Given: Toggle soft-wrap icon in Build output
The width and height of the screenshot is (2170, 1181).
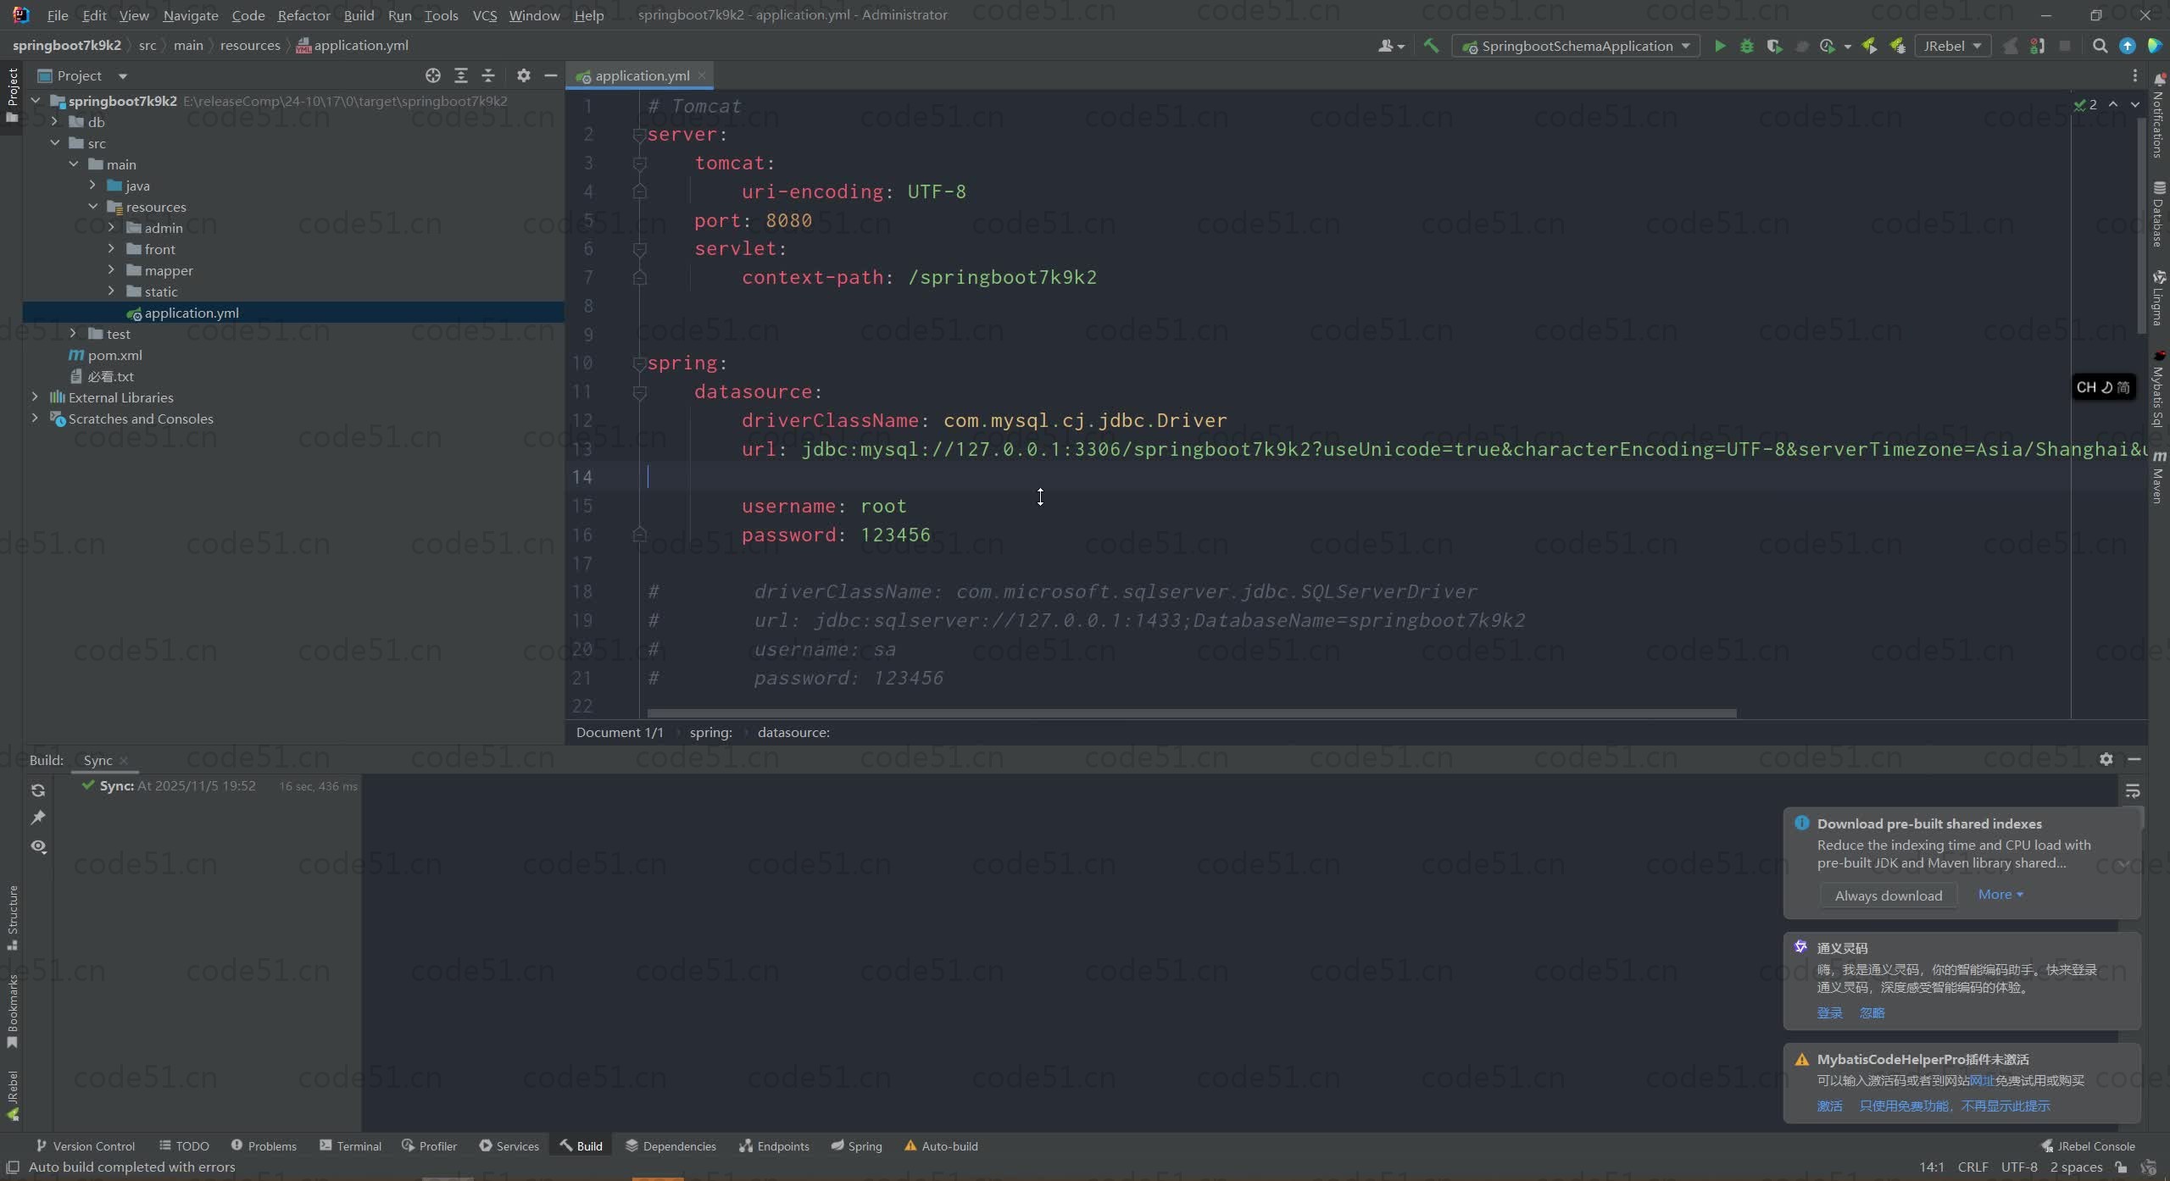Looking at the screenshot, I should tap(2133, 791).
